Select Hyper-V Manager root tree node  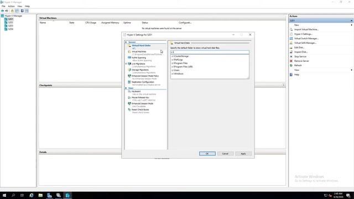(13, 16)
